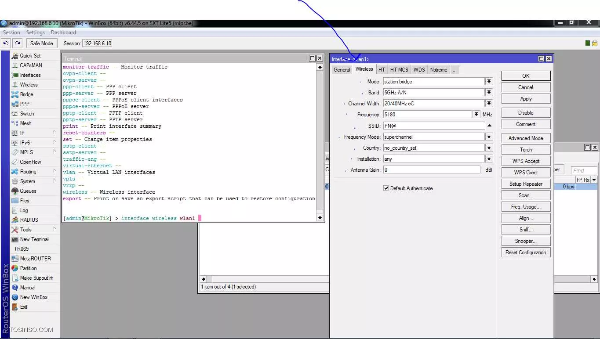This screenshot has width=600, height=339.
Task: Click the Freq. Usage... button
Action: [x=526, y=207]
